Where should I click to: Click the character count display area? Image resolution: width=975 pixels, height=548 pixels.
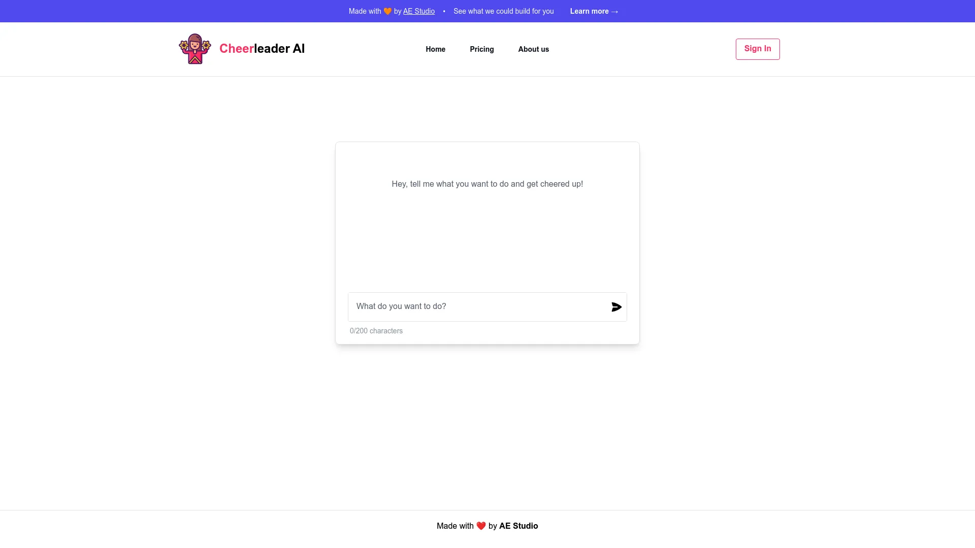(x=376, y=330)
